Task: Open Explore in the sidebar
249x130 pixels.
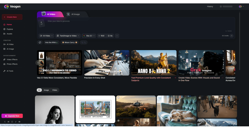Action: pos(8,29)
